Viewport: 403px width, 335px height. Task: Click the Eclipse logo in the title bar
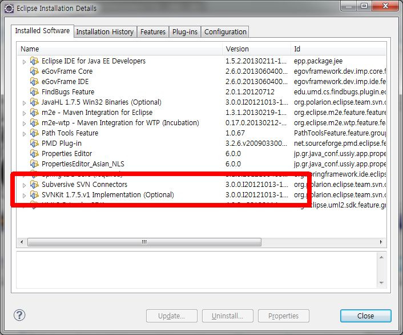coord(9,9)
